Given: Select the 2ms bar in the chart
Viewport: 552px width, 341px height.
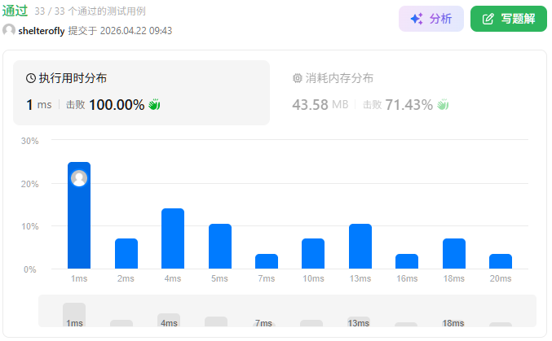Looking at the screenshot, I should point(126,254).
